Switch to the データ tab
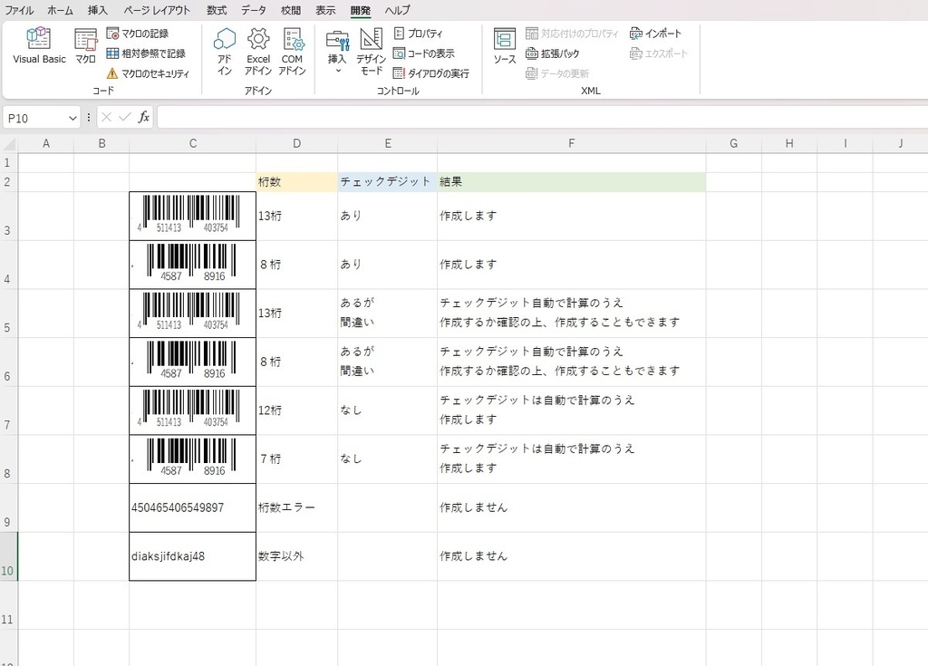This screenshot has height=666, width=928. tap(254, 10)
